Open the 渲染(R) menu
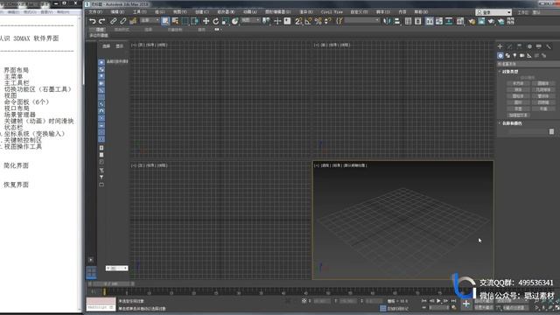 [306, 12]
